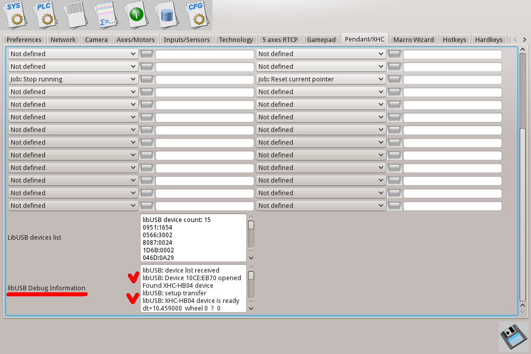Screen dimensions: 531x354
Task: Open the topmost left Not defined dropdown
Action: [x=73, y=54]
